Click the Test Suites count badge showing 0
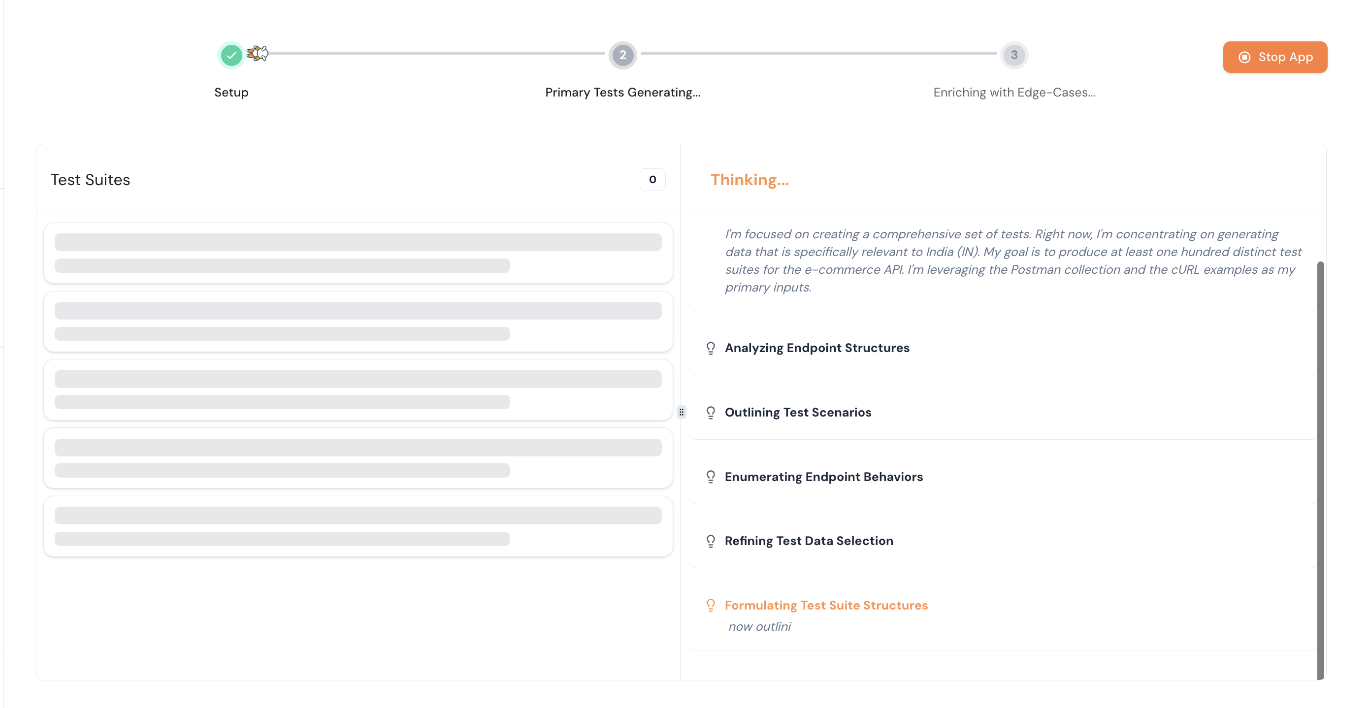The height and width of the screenshot is (708, 1369). [652, 180]
